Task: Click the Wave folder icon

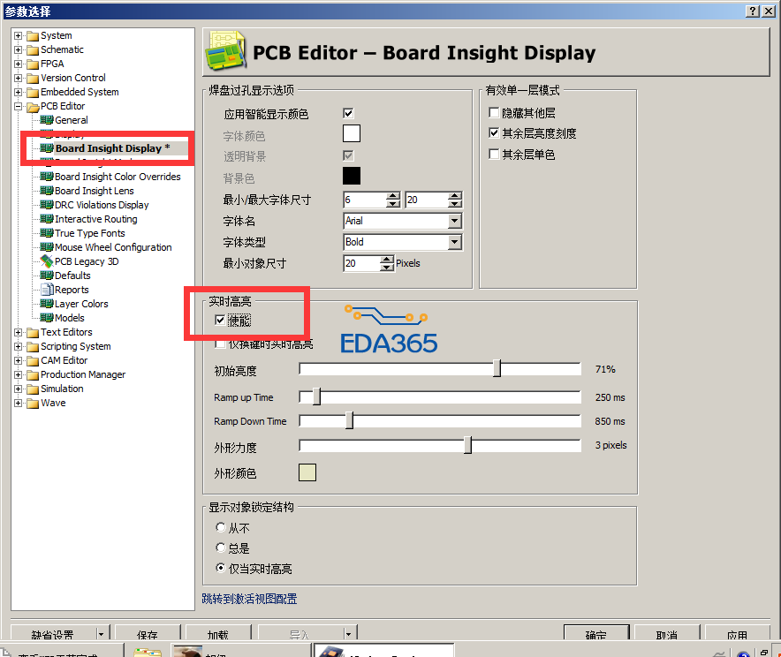Action: tap(33, 404)
